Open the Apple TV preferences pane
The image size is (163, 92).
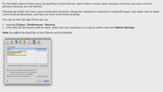[29, 42]
